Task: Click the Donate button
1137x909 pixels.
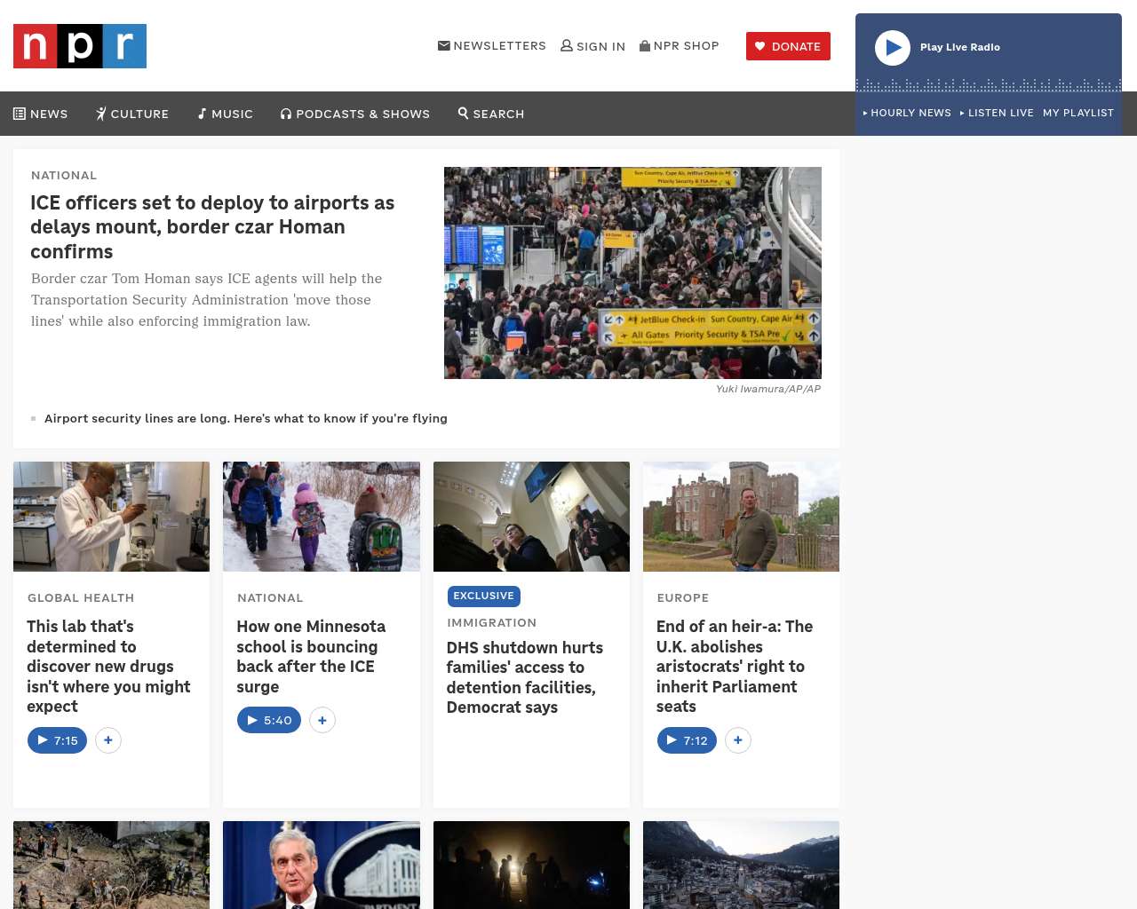Action: (x=788, y=46)
